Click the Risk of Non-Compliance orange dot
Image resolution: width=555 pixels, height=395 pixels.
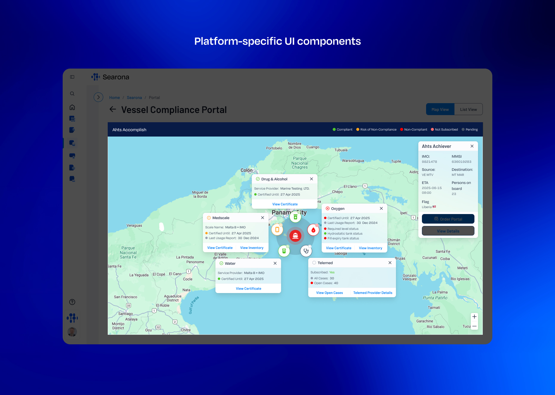pos(358,129)
